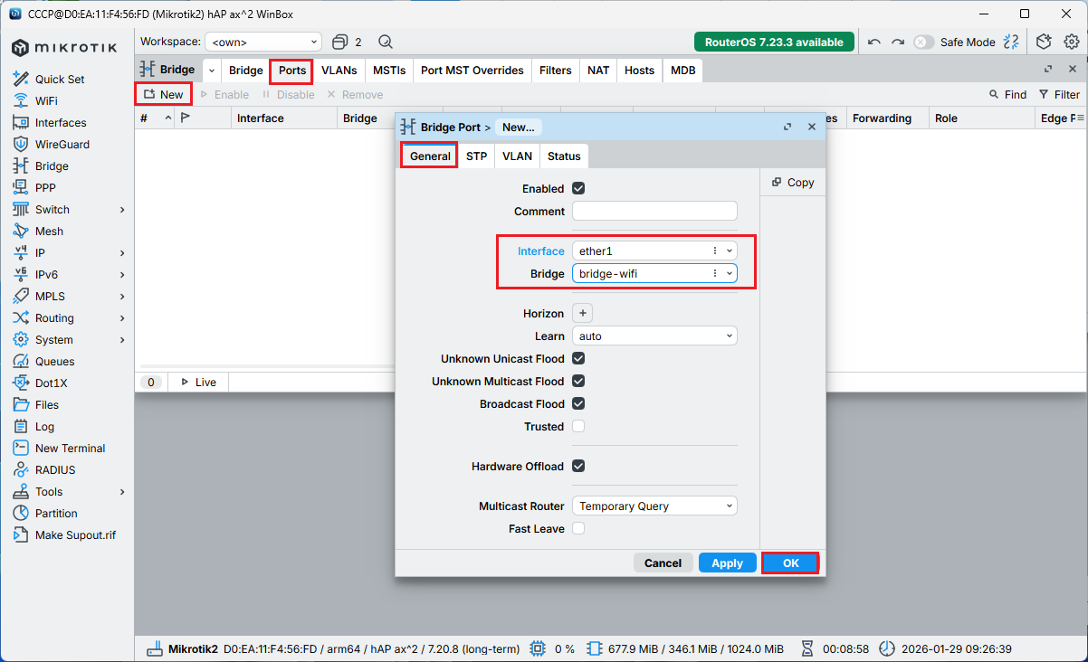Screen dimensions: 1088x662
Task: Toggle Broadcast Flood checkbox
Action: [x=578, y=404]
